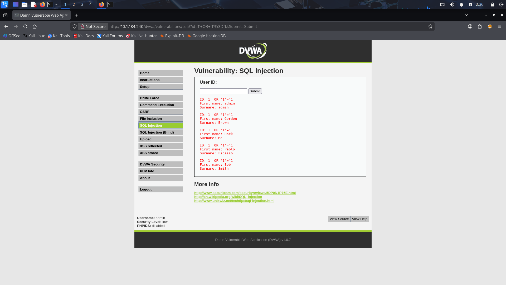
Task: Expand the list all tabs chevron
Action: click(466, 15)
